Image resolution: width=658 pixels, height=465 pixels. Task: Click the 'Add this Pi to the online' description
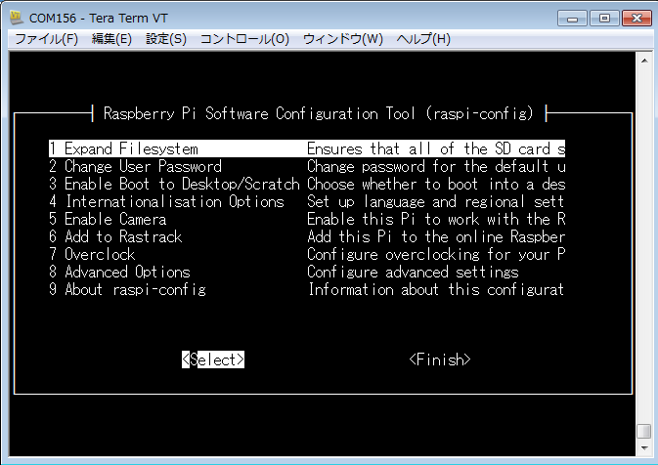436,237
